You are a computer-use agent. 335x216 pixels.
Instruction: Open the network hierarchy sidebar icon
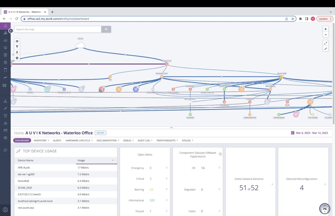[x=5, y=101]
